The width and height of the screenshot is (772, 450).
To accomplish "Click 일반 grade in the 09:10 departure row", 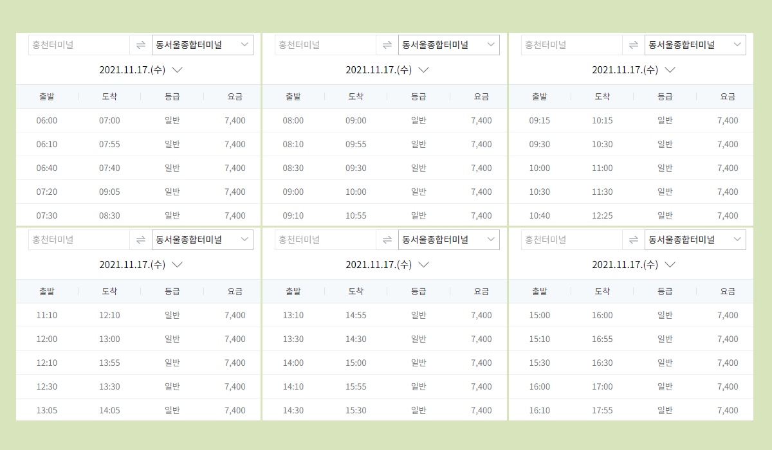I will (x=419, y=216).
